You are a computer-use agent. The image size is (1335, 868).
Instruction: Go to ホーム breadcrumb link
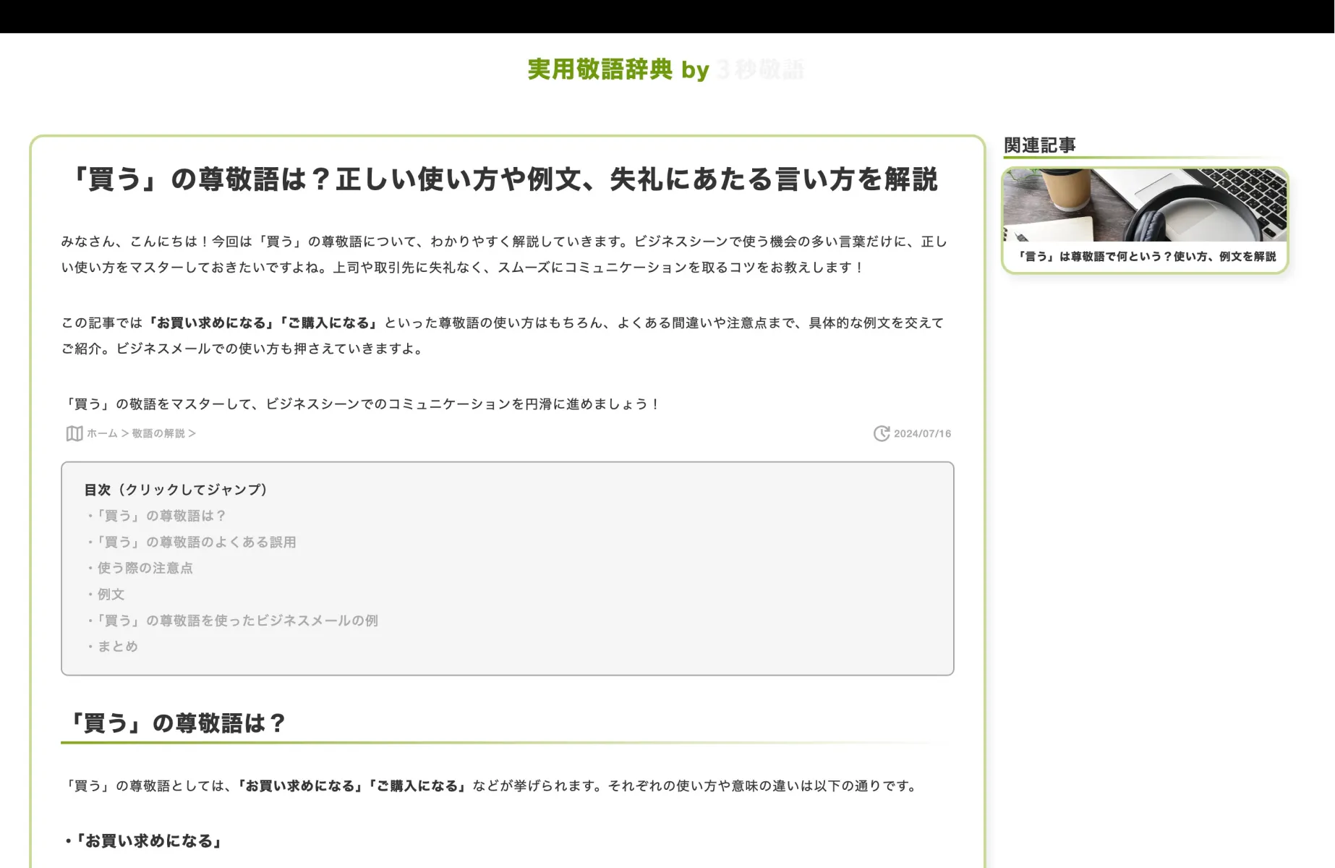point(102,433)
